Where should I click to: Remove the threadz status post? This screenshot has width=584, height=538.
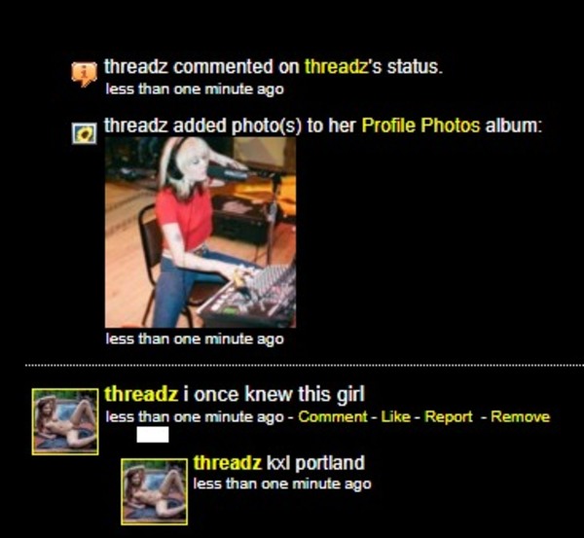(520, 416)
